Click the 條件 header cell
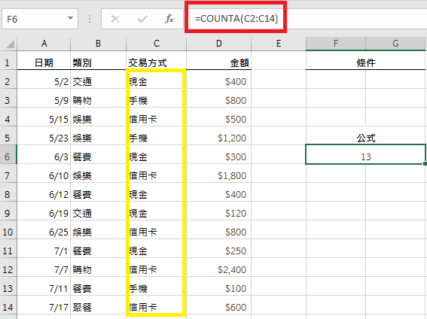This screenshot has height=319, width=427. pos(365,62)
